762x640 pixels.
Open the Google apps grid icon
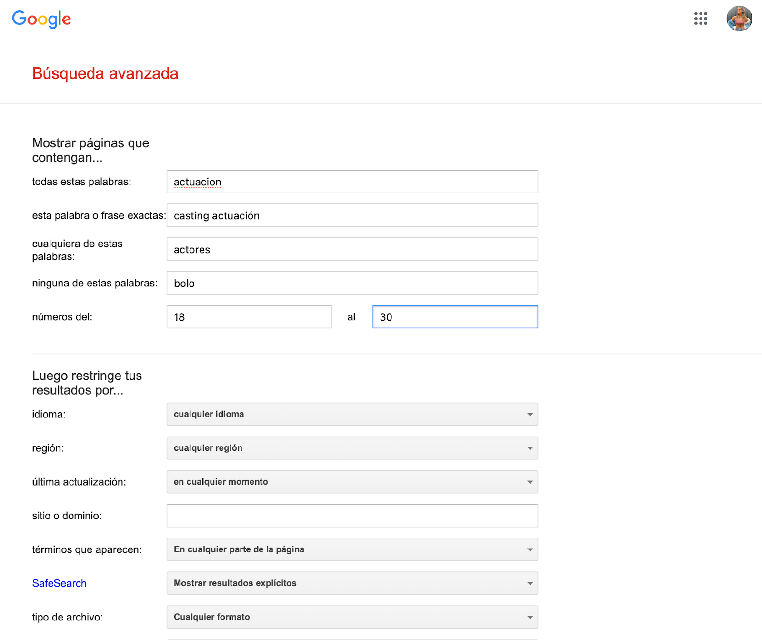tap(701, 19)
